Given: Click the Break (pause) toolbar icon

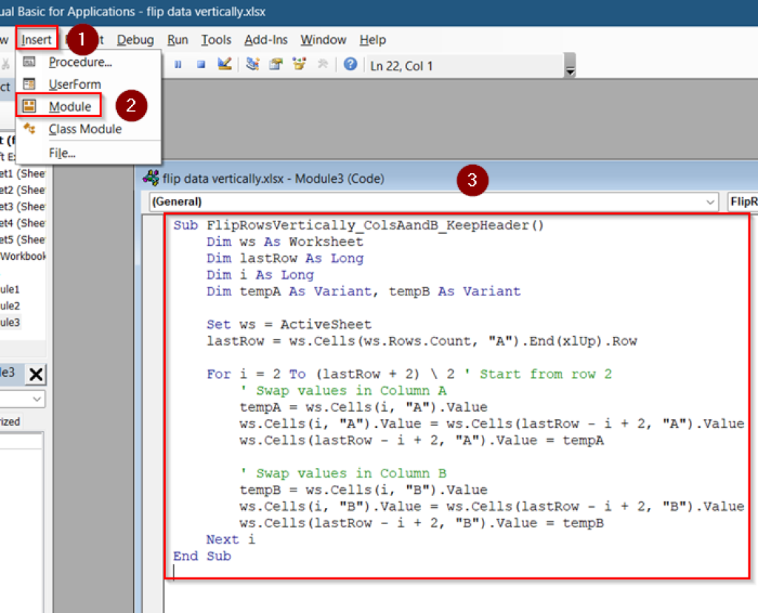Looking at the screenshot, I should point(178,64).
